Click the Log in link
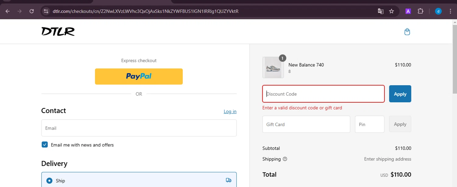The width and height of the screenshot is (457, 187). tap(230, 111)
